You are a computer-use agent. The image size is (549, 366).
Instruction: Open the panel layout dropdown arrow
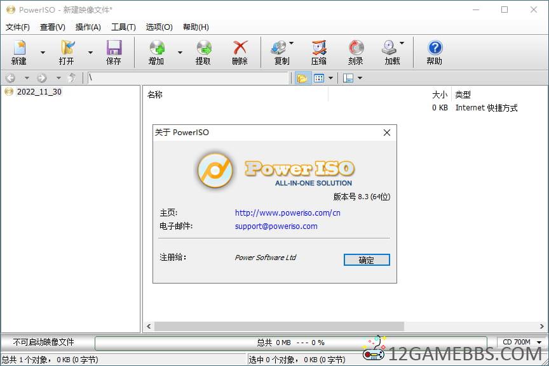pyautogui.click(x=360, y=78)
